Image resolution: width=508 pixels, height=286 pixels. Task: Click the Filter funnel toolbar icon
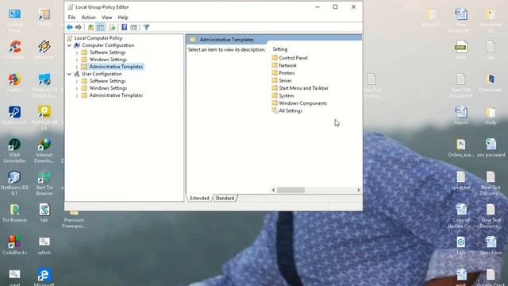pos(146,27)
